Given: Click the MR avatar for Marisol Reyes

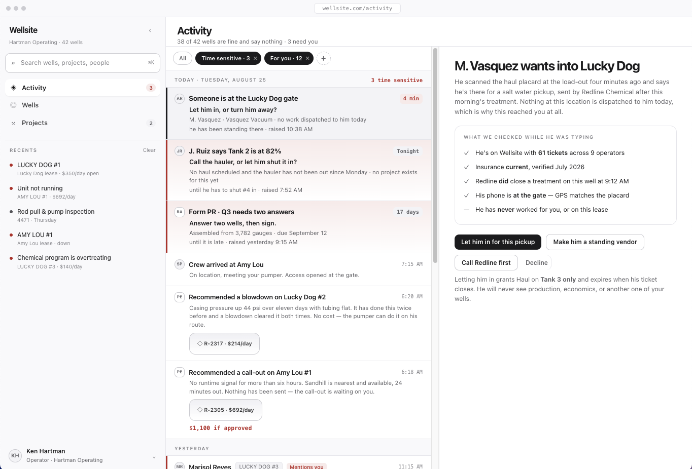Looking at the screenshot, I should pos(180,465).
